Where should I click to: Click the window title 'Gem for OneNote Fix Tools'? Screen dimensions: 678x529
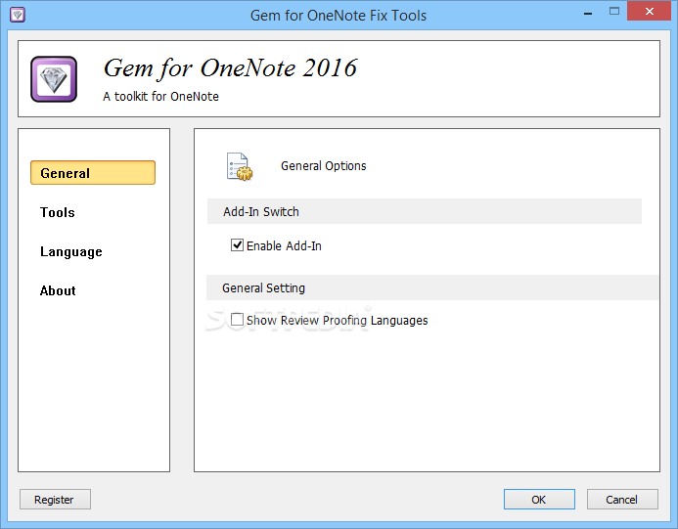(339, 16)
